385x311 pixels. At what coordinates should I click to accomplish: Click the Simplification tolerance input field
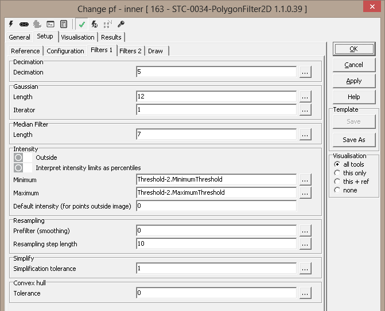pos(216,269)
